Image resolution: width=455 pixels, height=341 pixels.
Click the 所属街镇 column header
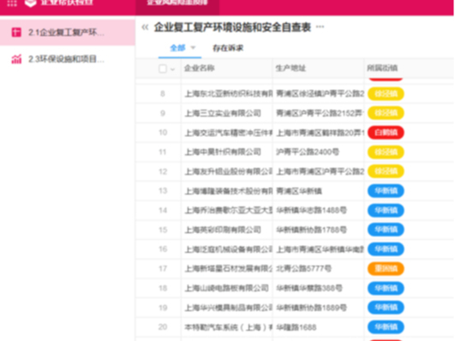pos(382,69)
